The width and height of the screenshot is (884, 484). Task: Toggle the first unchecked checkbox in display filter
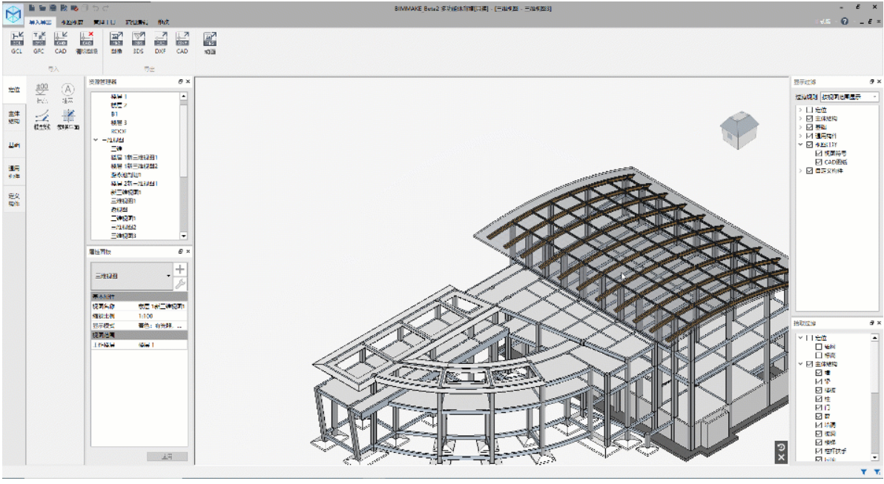coord(810,110)
